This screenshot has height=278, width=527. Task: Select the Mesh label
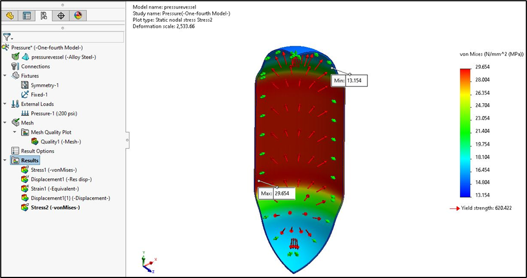(x=27, y=123)
